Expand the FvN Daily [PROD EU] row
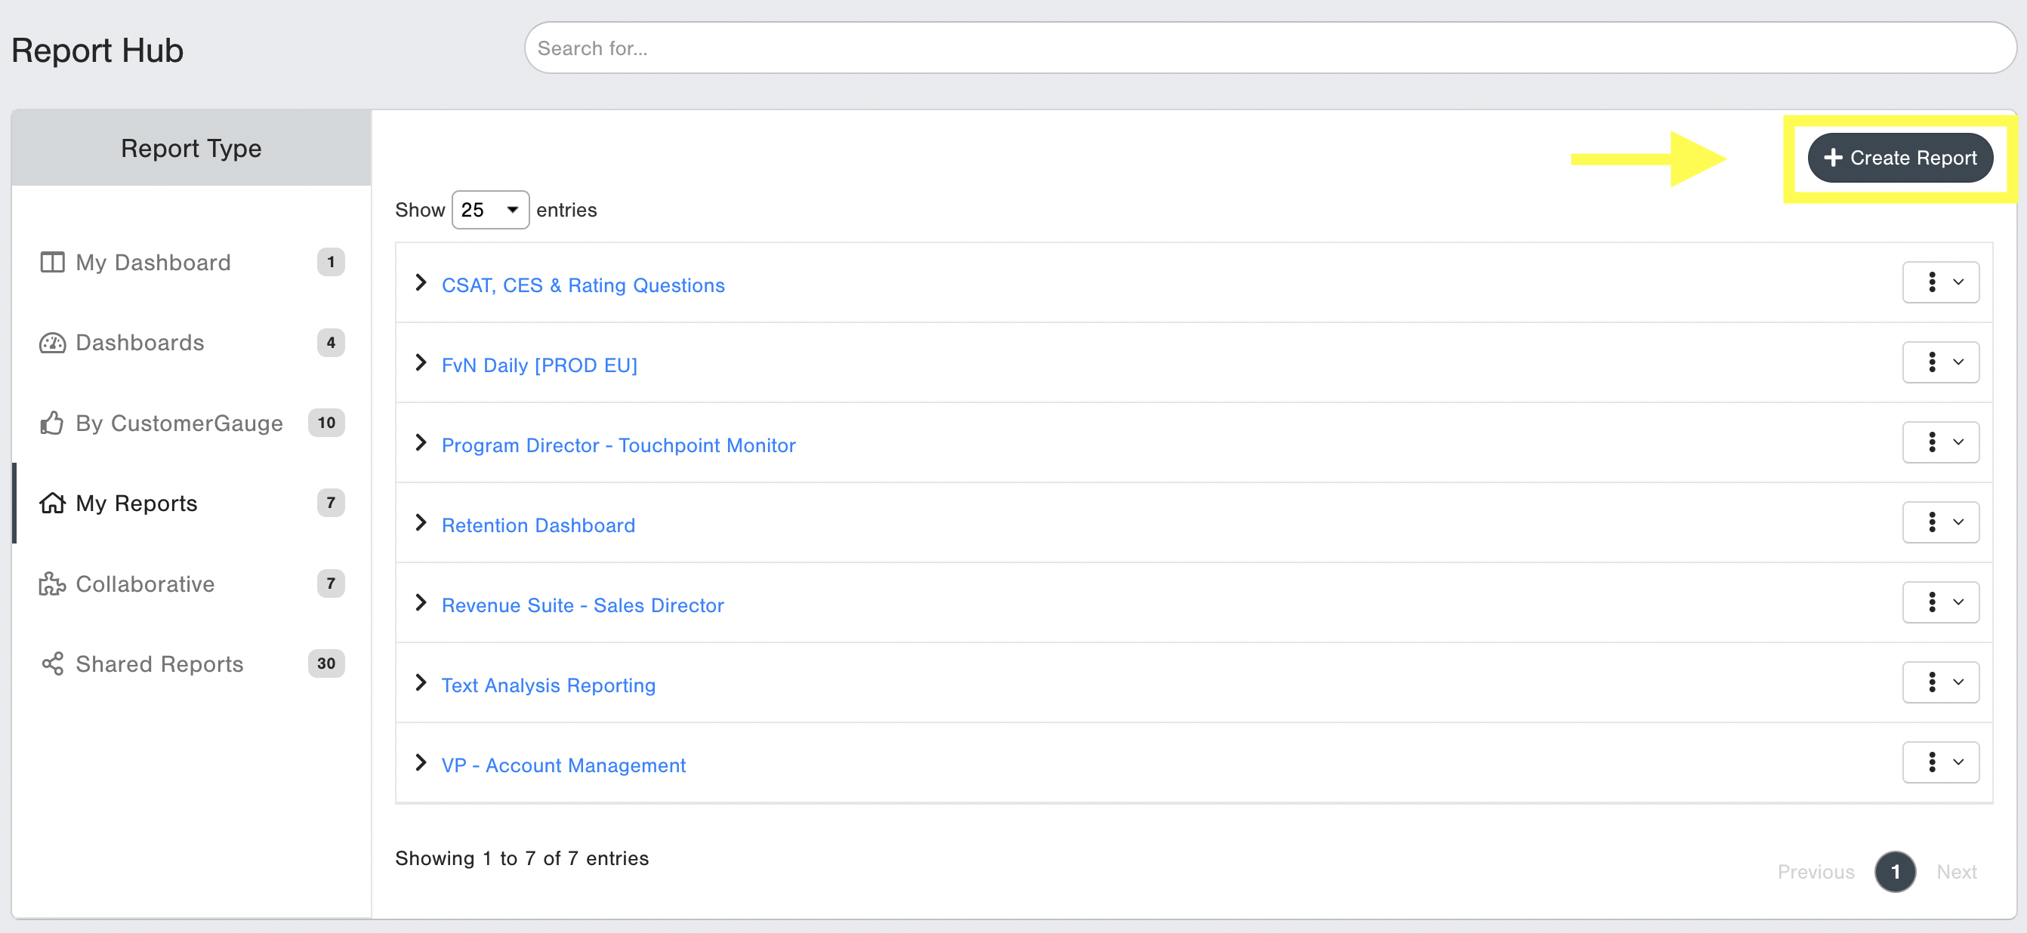 click(421, 362)
